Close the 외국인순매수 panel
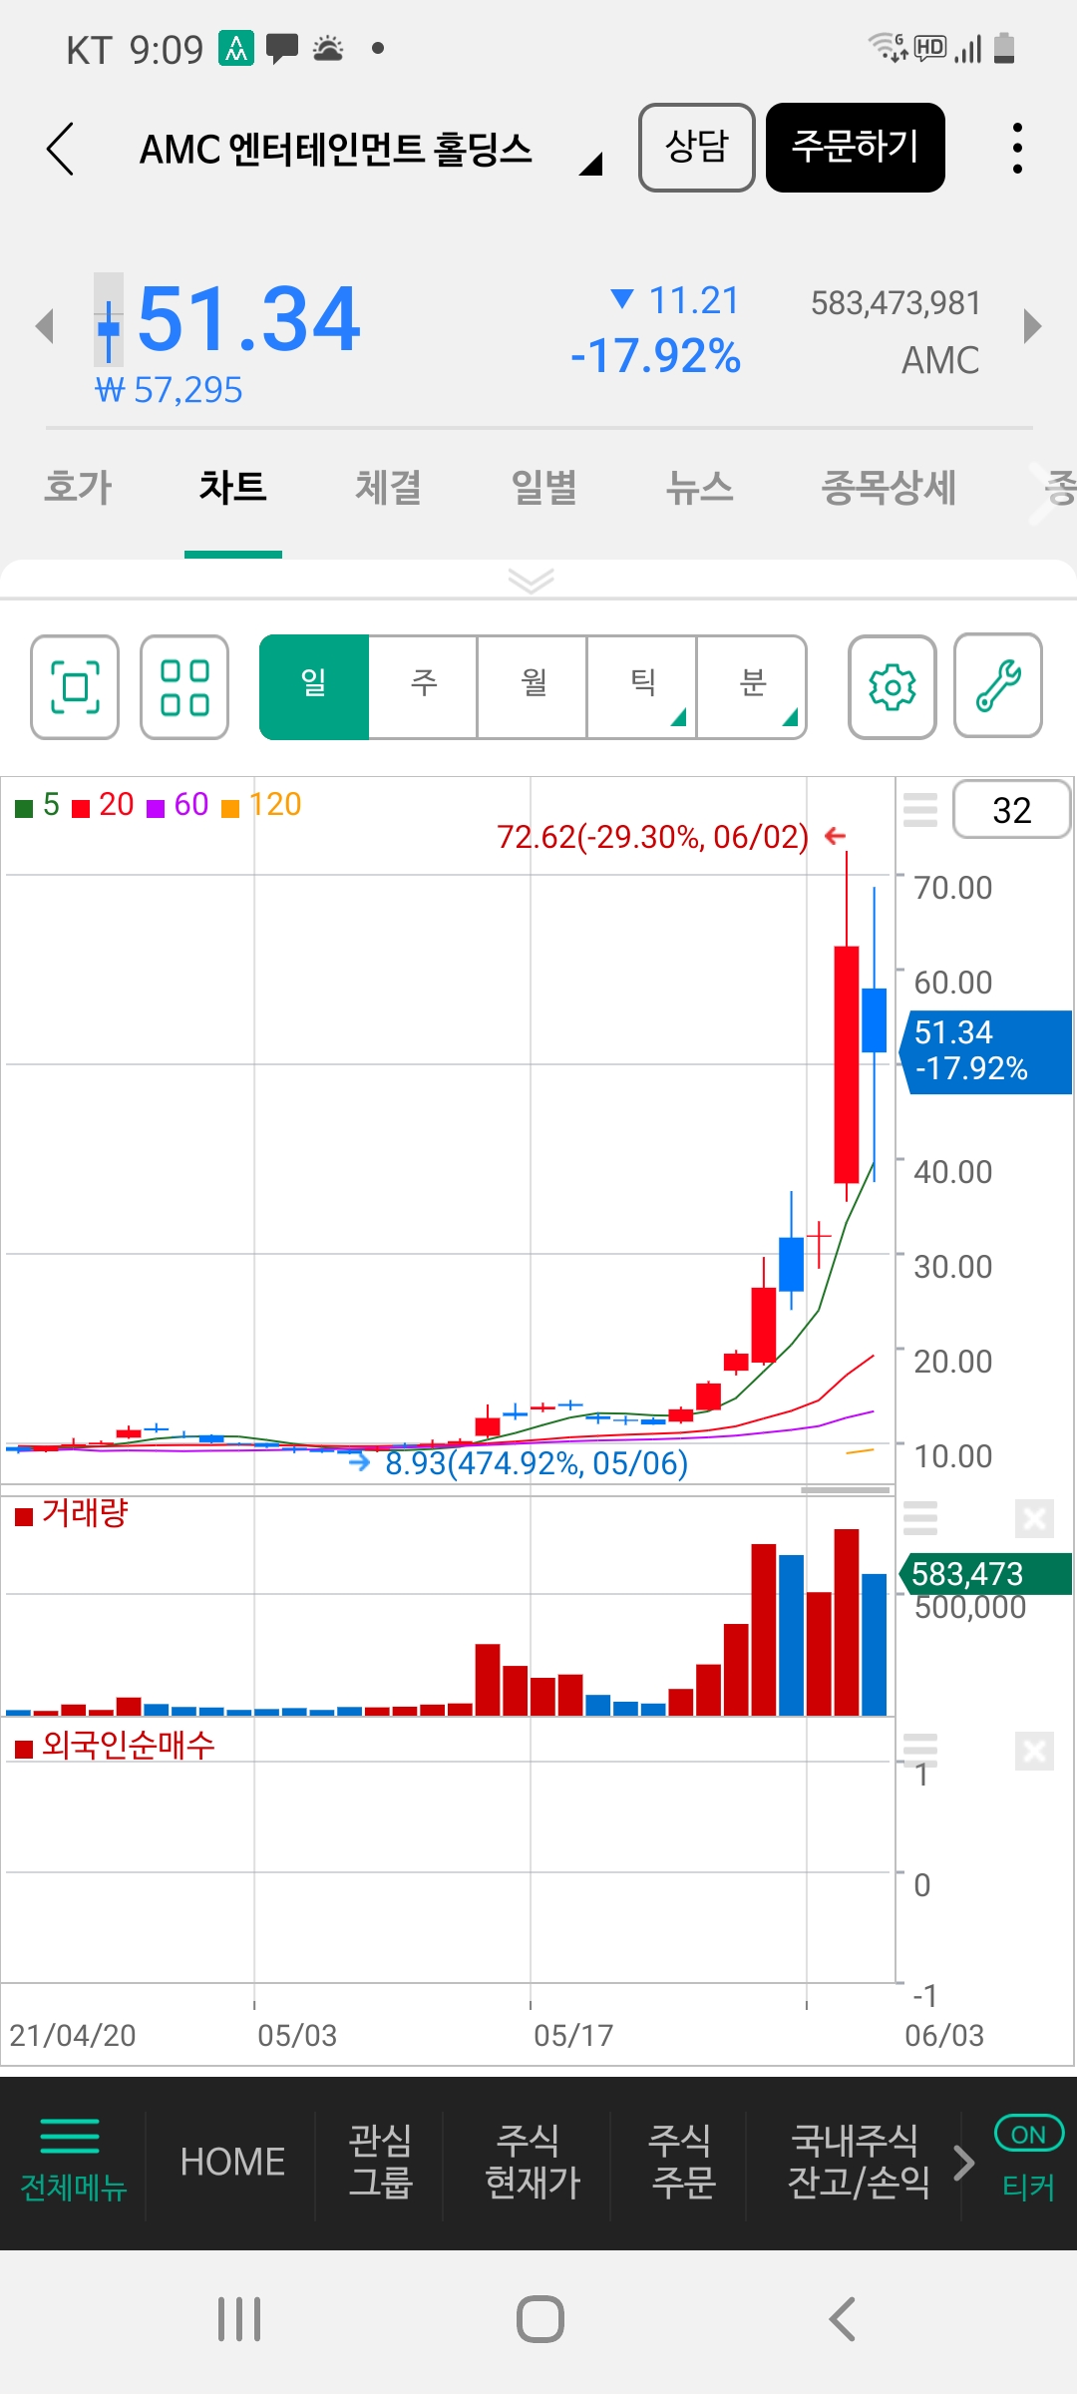 (1034, 1751)
